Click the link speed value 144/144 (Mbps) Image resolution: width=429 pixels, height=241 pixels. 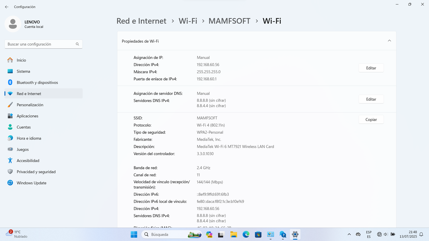[210, 182]
